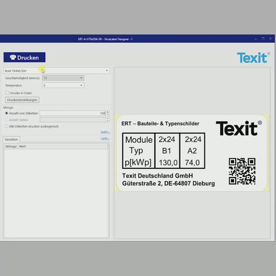The image size is (276, 276).
Task: Choose Alle Etiketten drucken (unbegrenzt)
Action: [7, 126]
